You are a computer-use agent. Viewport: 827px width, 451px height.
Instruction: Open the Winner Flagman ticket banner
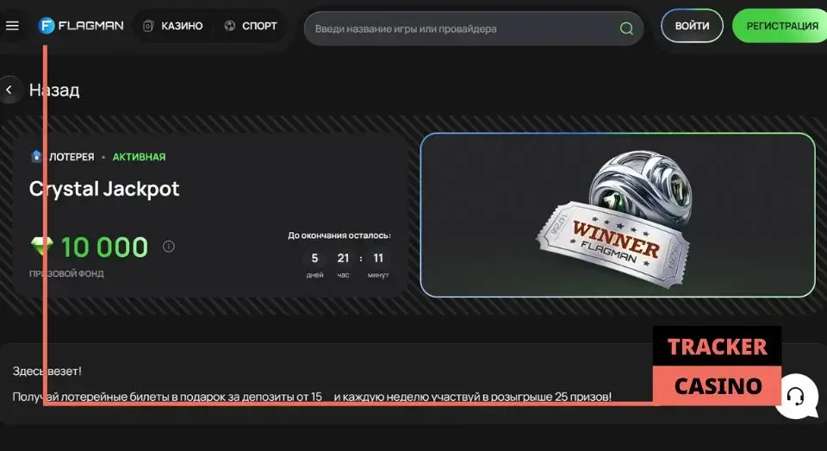617,215
